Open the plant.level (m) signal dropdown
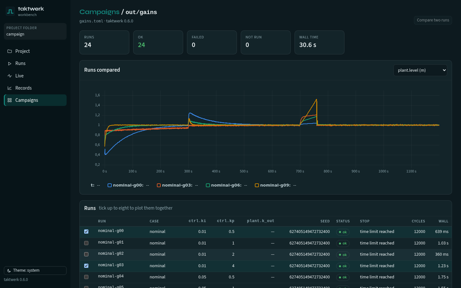The height and width of the screenshot is (288, 461). [x=420, y=70]
